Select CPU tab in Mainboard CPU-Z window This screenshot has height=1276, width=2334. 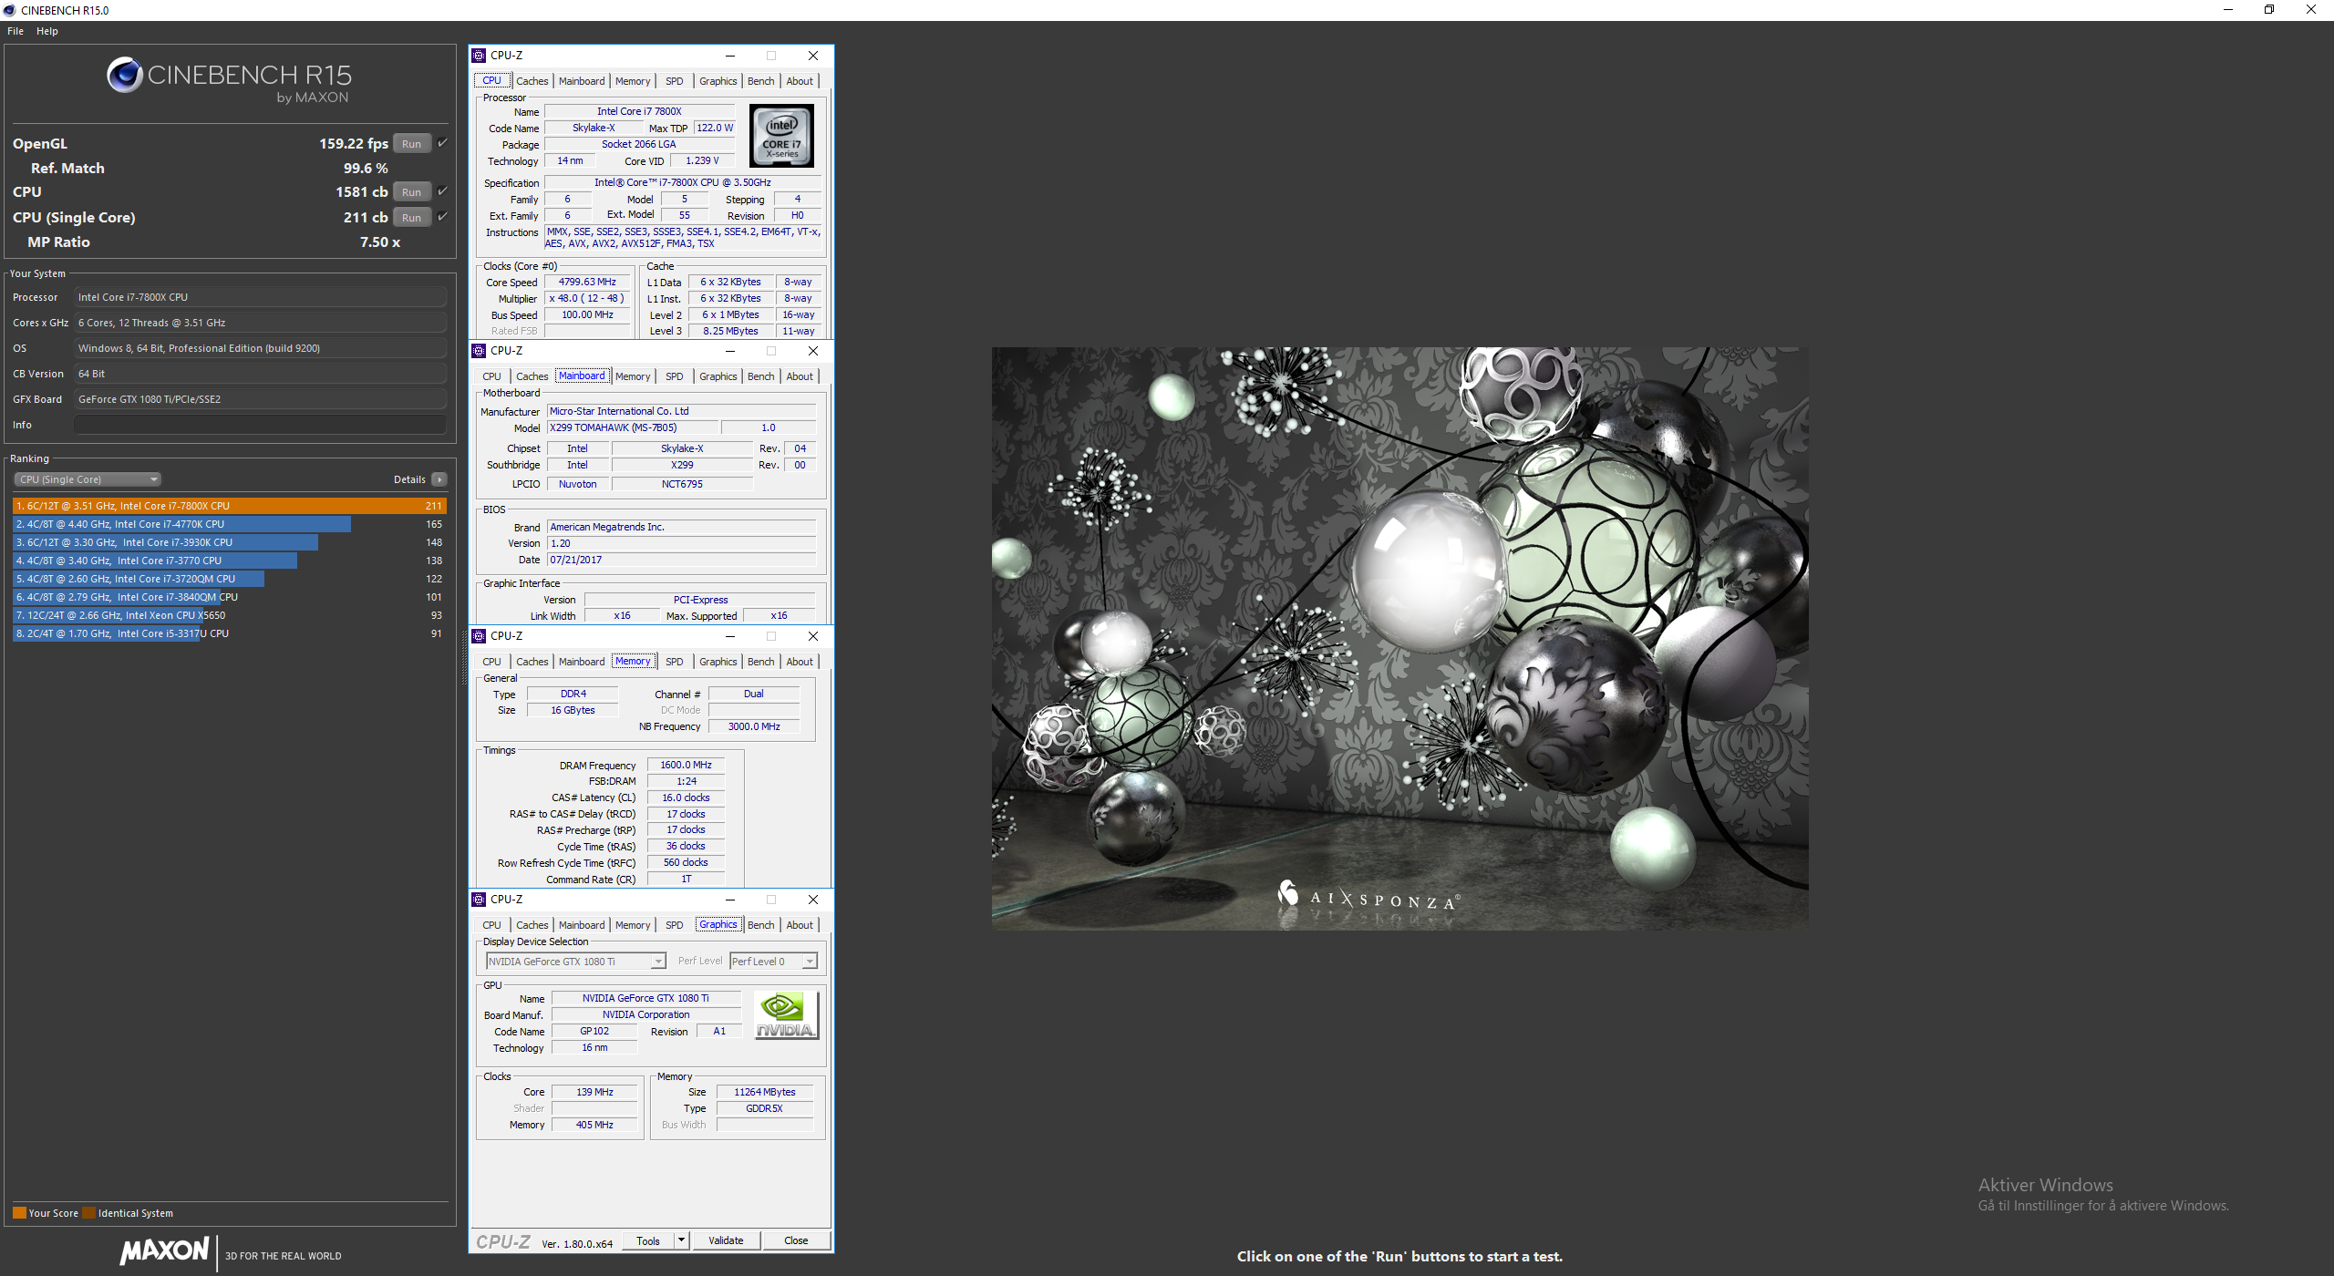click(x=492, y=376)
